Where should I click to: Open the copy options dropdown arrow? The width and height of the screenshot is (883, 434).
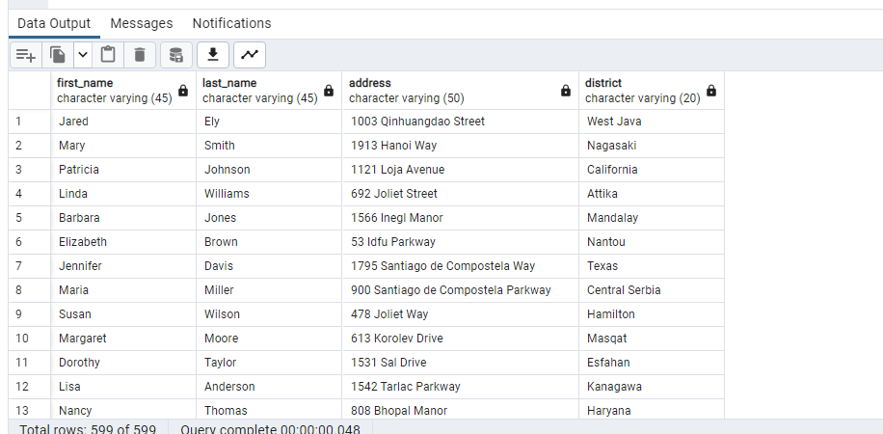[x=83, y=55]
